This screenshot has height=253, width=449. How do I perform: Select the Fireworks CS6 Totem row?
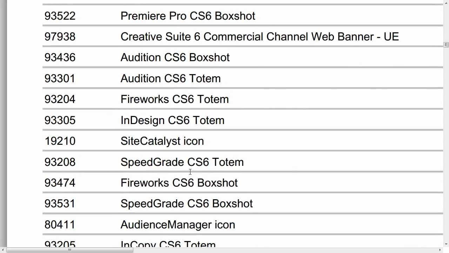point(174,99)
